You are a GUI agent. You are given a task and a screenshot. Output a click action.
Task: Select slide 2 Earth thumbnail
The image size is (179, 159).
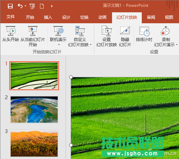click(34, 110)
